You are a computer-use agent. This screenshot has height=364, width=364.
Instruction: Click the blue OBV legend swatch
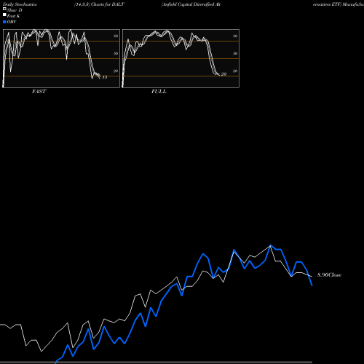coord(4,22)
